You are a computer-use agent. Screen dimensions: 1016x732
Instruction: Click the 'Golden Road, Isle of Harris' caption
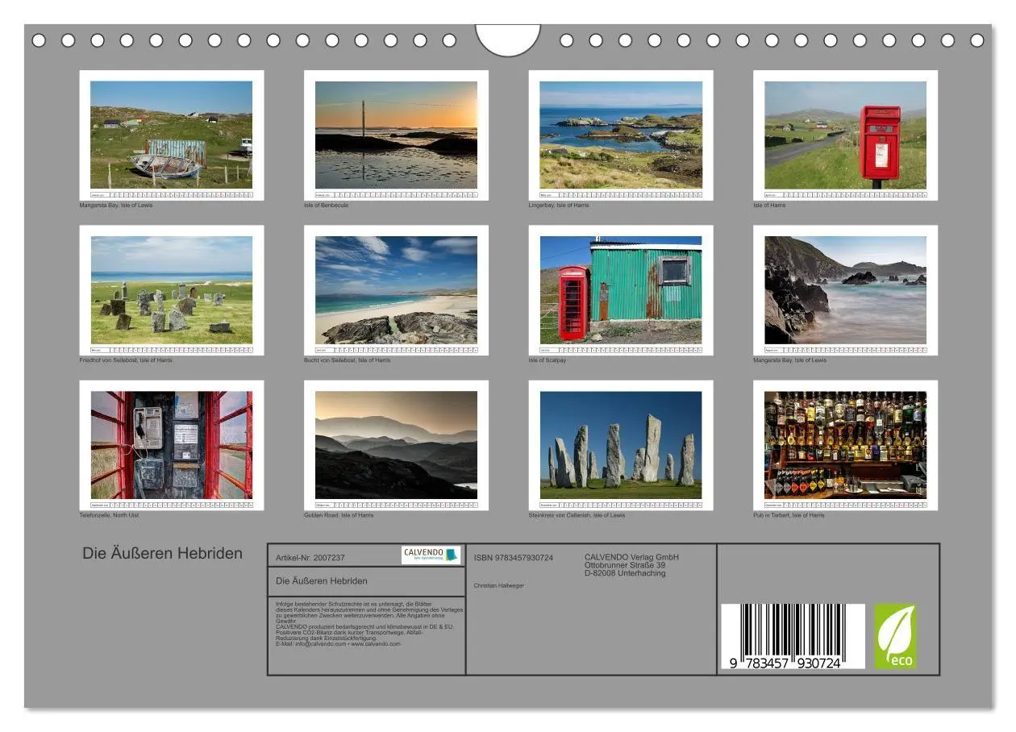tap(339, 515)
